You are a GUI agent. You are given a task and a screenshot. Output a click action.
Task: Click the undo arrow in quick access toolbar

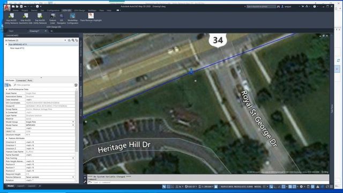(25, 6)
